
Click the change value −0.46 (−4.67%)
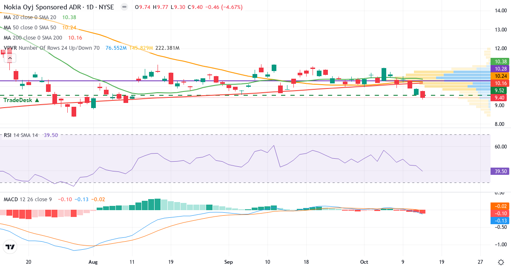(x=224, y=7)
